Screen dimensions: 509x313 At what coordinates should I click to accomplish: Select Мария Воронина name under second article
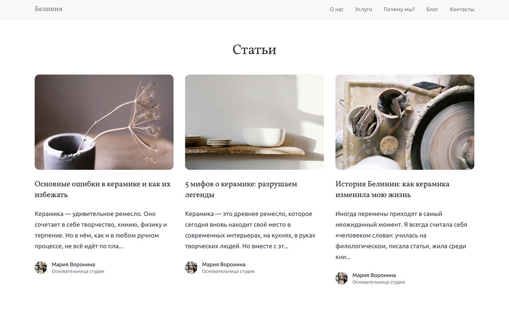tap(224, 265)
